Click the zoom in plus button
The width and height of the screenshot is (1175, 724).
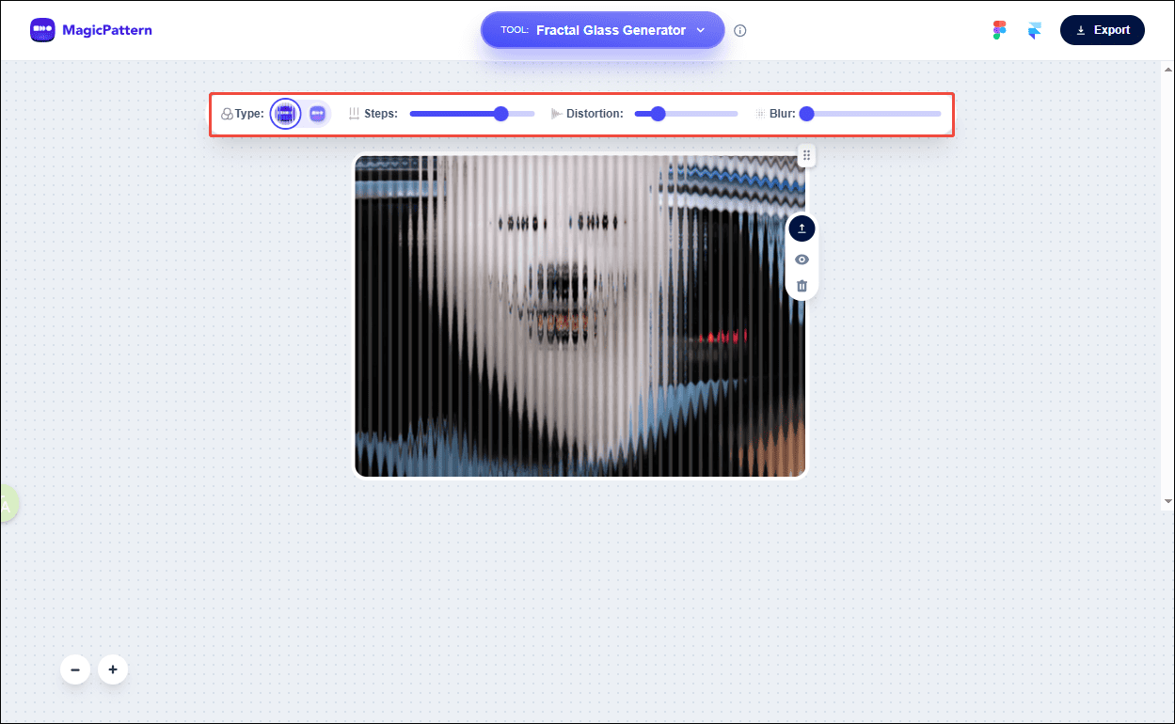pos(113,669)
